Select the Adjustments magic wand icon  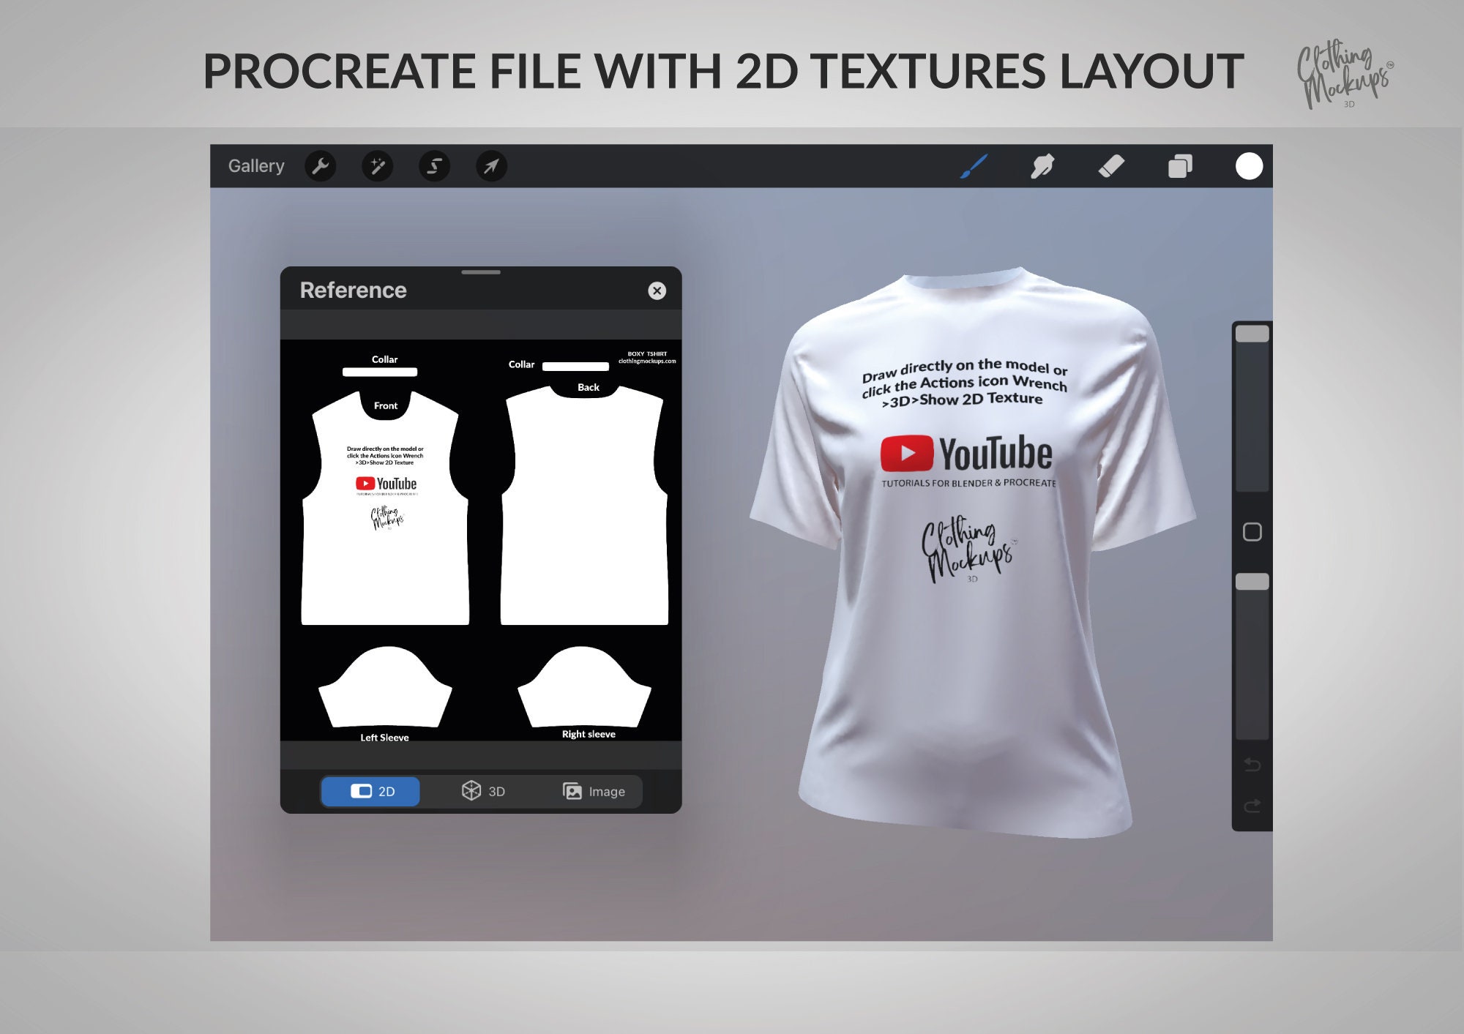tap(378, 166)
